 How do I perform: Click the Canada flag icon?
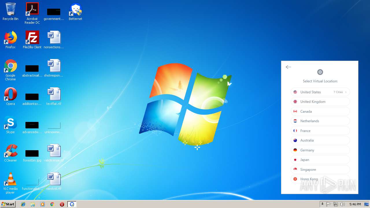295,112
